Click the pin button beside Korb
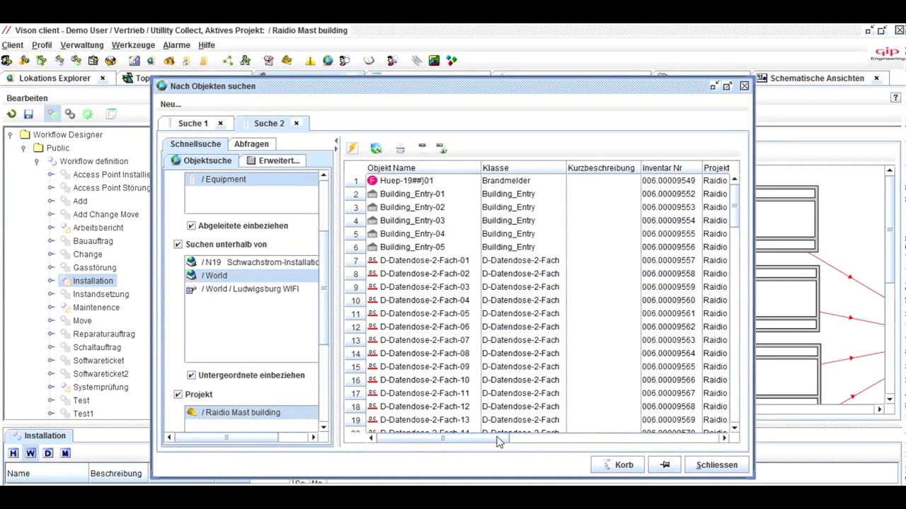 (x=665, y=465)
